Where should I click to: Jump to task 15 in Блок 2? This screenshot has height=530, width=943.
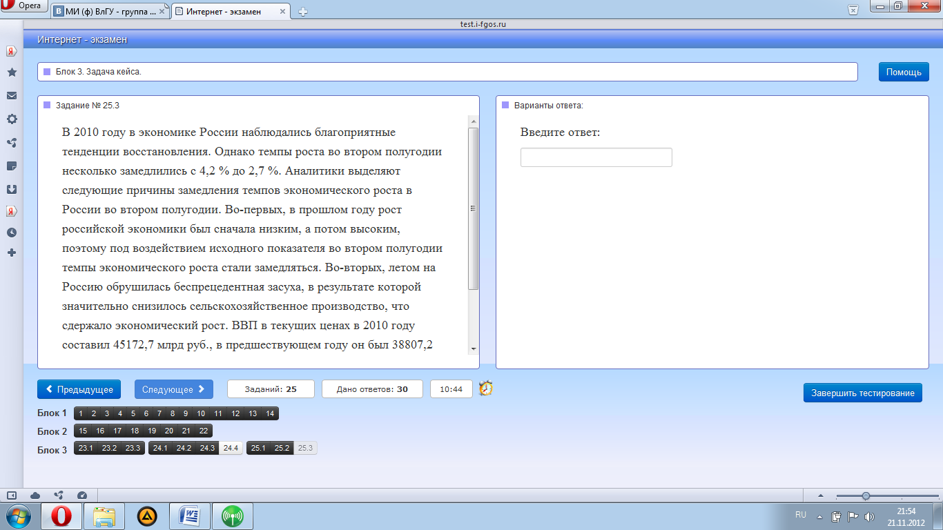tap(83, 431)
